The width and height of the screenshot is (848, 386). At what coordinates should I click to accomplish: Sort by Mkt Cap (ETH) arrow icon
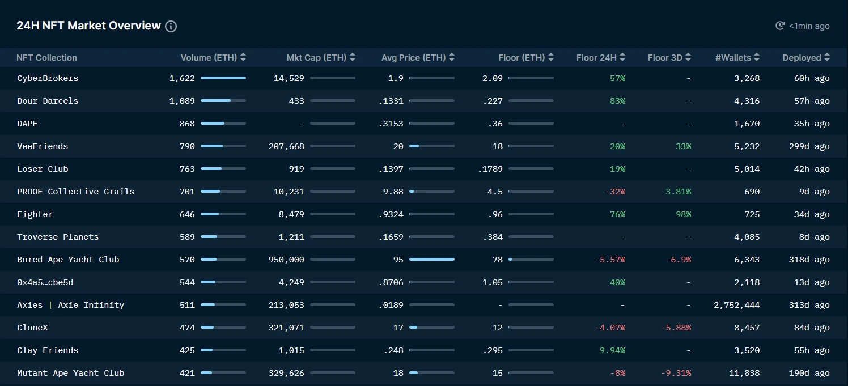tap(353, 57)
